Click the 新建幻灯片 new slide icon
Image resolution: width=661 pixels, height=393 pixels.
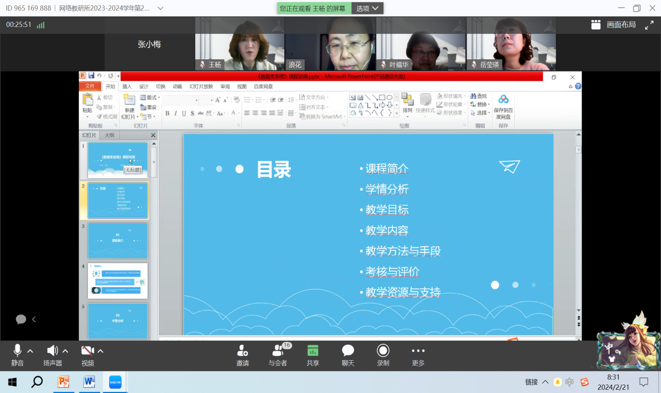coord(130,107)
